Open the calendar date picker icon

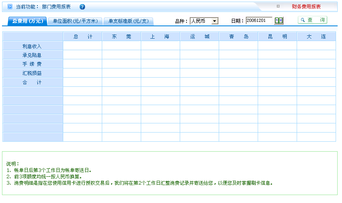pyautogui.click(x=279, y=21)
